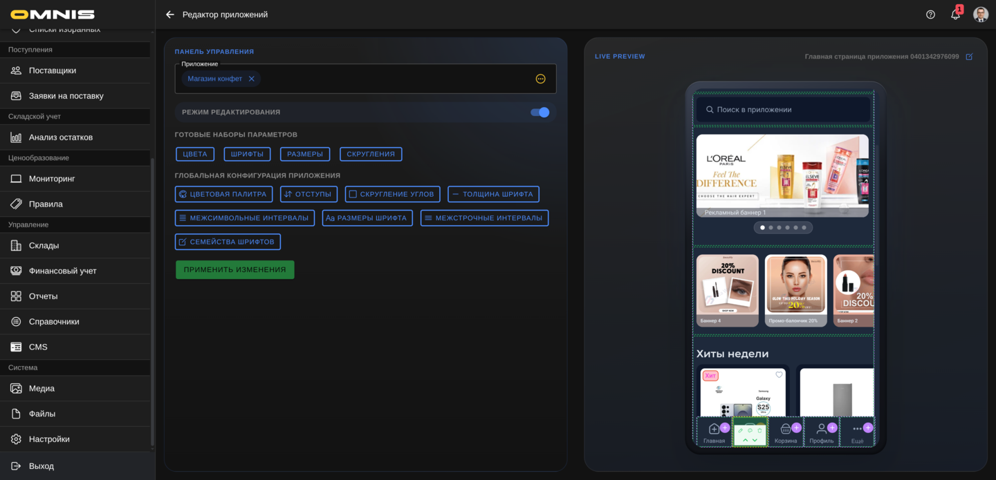The image size is (996, 480).
Task: Move element up with green chevron
Action: point(745,441)
